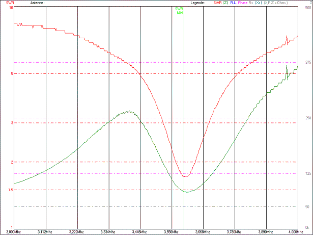Screen dimensions: 313x235
Task: Select the blue R.L legend entry
Action: (x=233, y=3)
